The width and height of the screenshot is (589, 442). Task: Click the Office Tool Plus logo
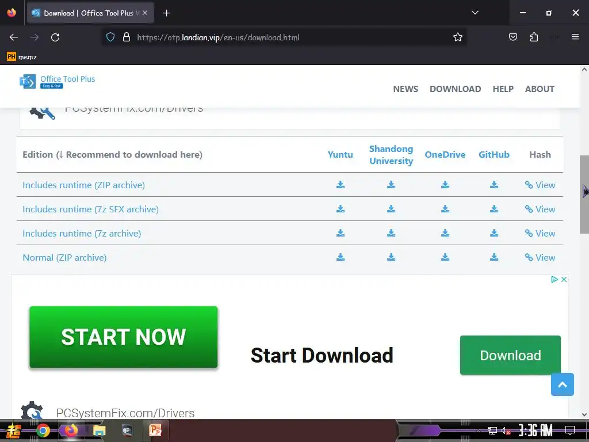57,81
